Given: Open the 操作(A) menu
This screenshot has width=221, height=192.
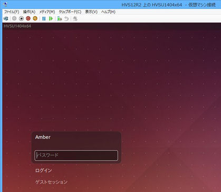Looking at the screenshot, I should click(29, 12).
